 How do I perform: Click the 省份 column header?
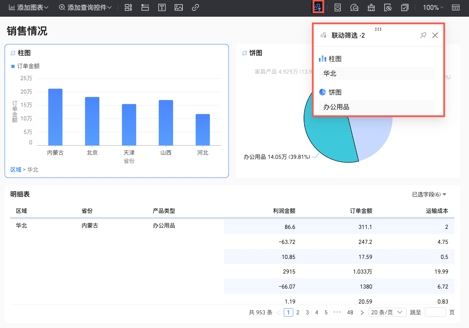tap(87, 211)
